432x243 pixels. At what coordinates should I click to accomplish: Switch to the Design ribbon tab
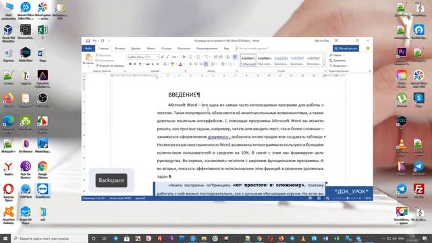136,49
